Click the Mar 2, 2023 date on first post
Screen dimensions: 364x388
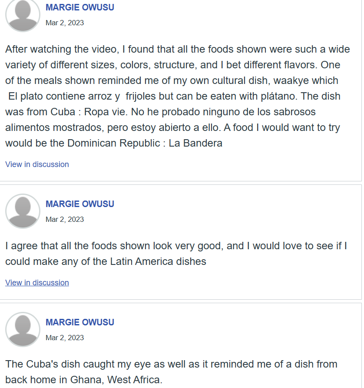point(65,23)
